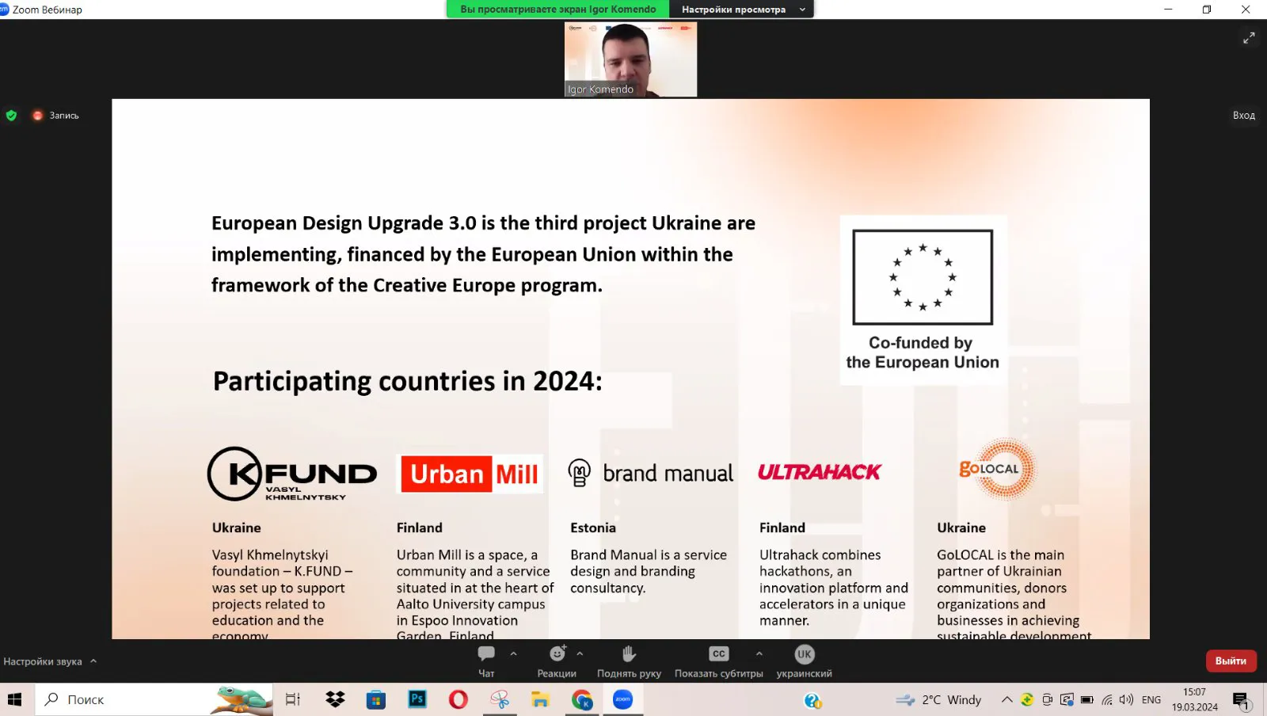Enter full screen with diagonal arrows icon

coord(1249,37)
